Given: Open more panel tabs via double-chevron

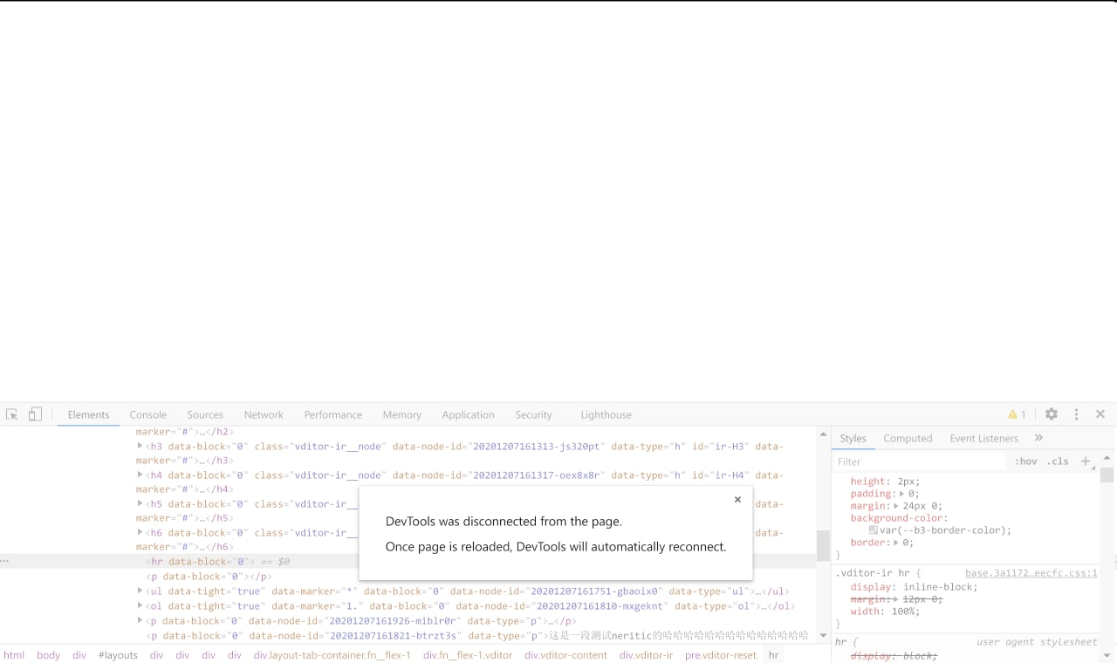Looking at the screenshot, I should (x=1038, y=438).
